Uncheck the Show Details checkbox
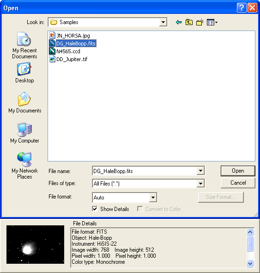 pos(95,209)
